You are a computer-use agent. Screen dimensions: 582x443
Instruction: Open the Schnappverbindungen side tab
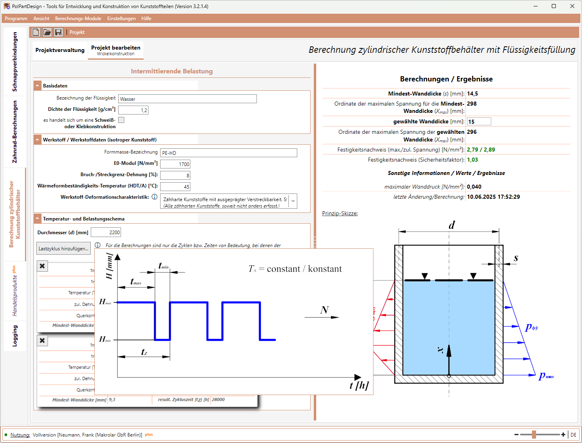tap(15, 62)
